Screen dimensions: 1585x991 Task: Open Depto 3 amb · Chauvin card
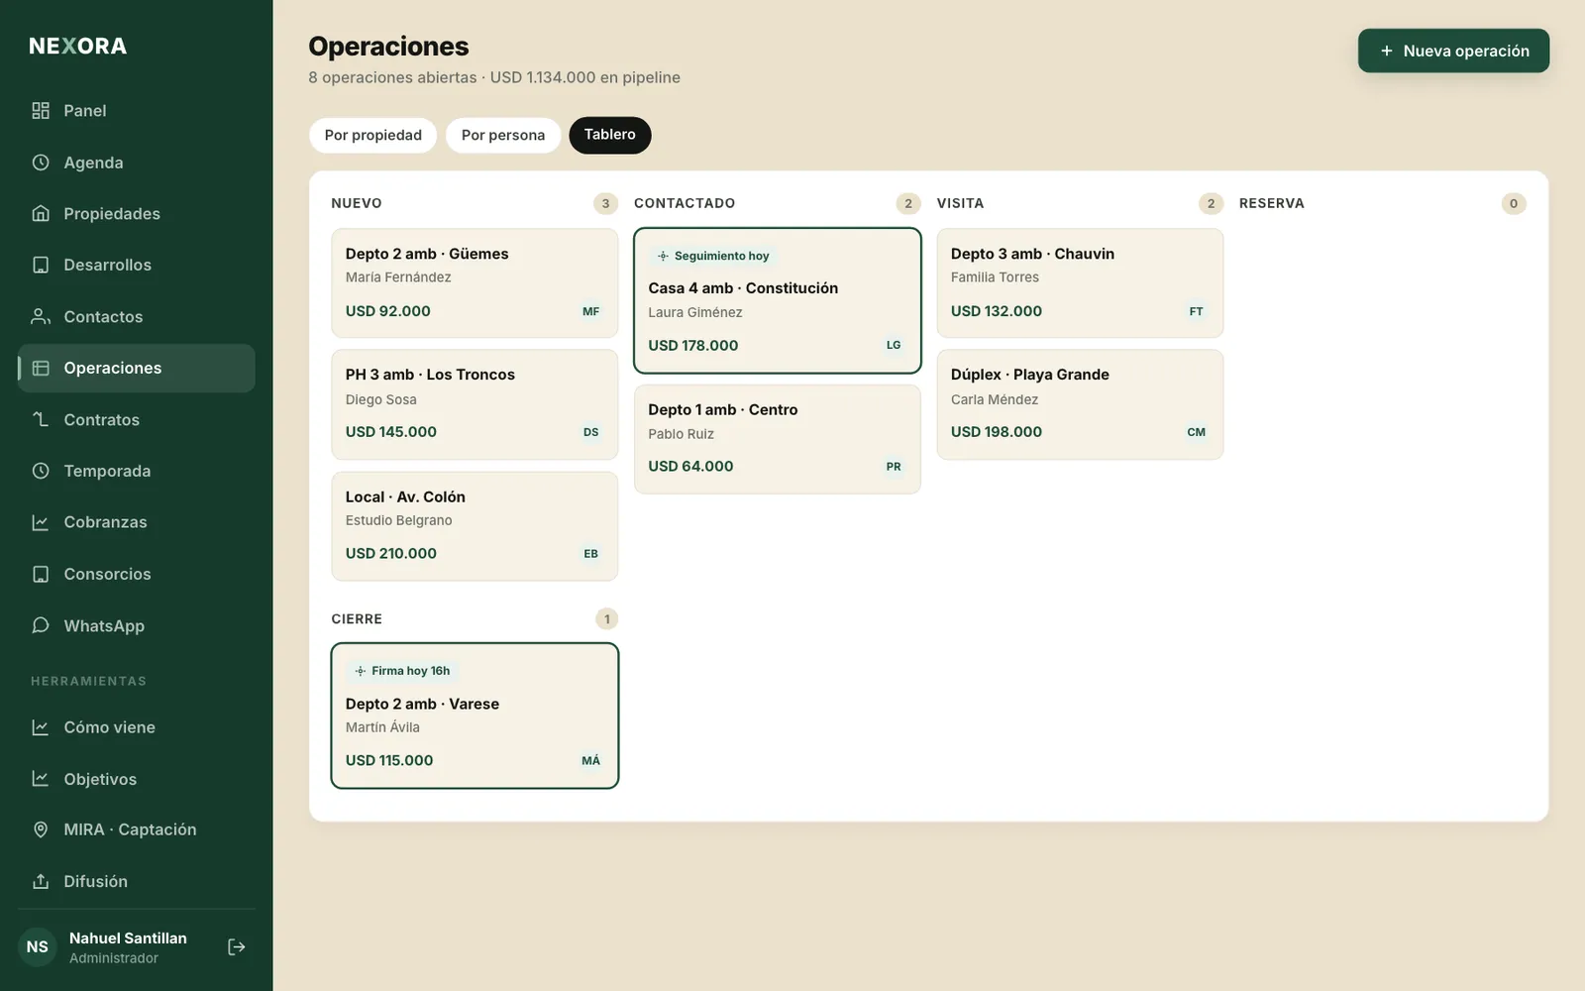point(1080,283)
